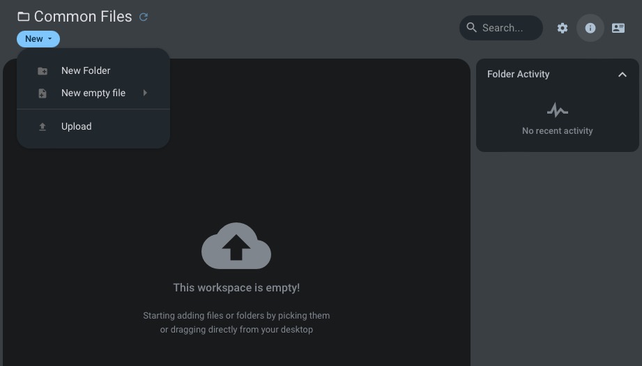Open the address book card icon
This screenshot has width=642, height=366.
(618, 28)
